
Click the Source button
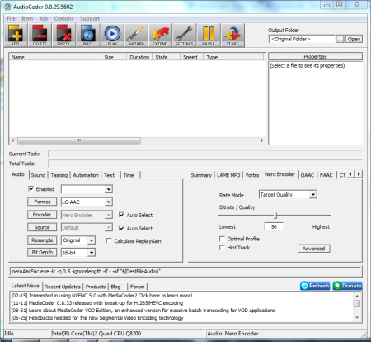tap(42, 227)
